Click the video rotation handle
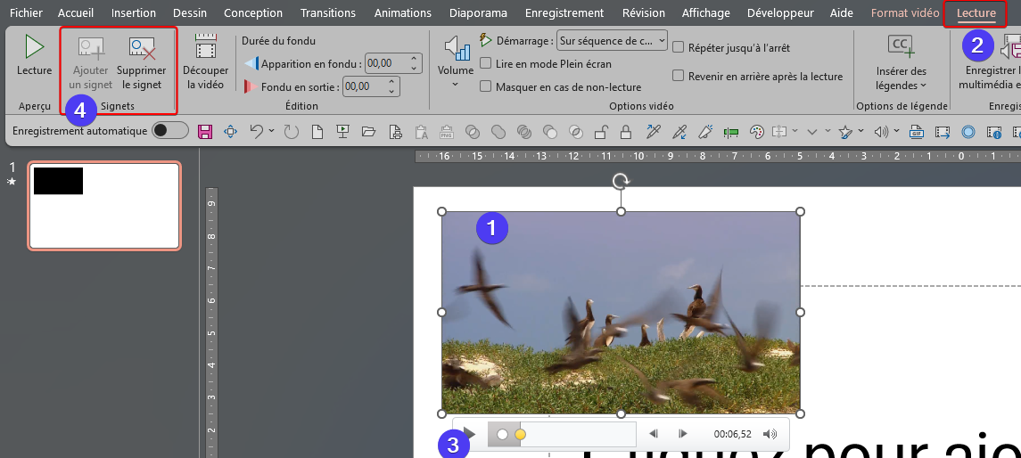 click(622, 181)
